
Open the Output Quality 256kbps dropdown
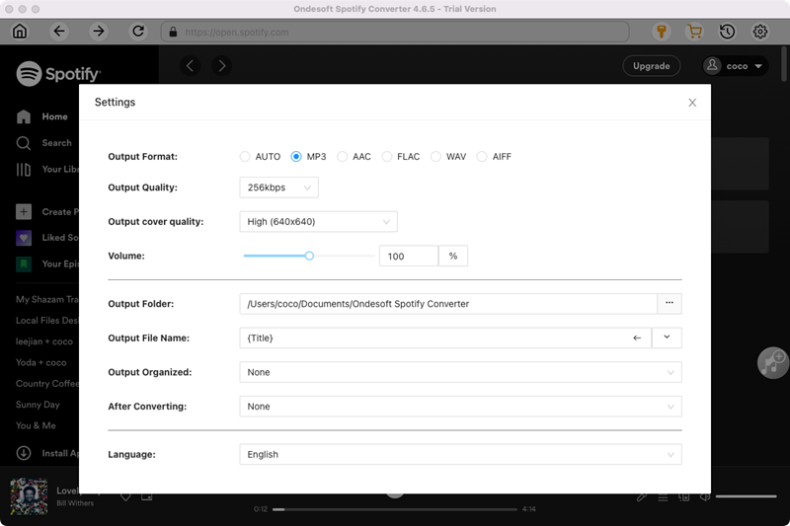click(x=278, y=188)
